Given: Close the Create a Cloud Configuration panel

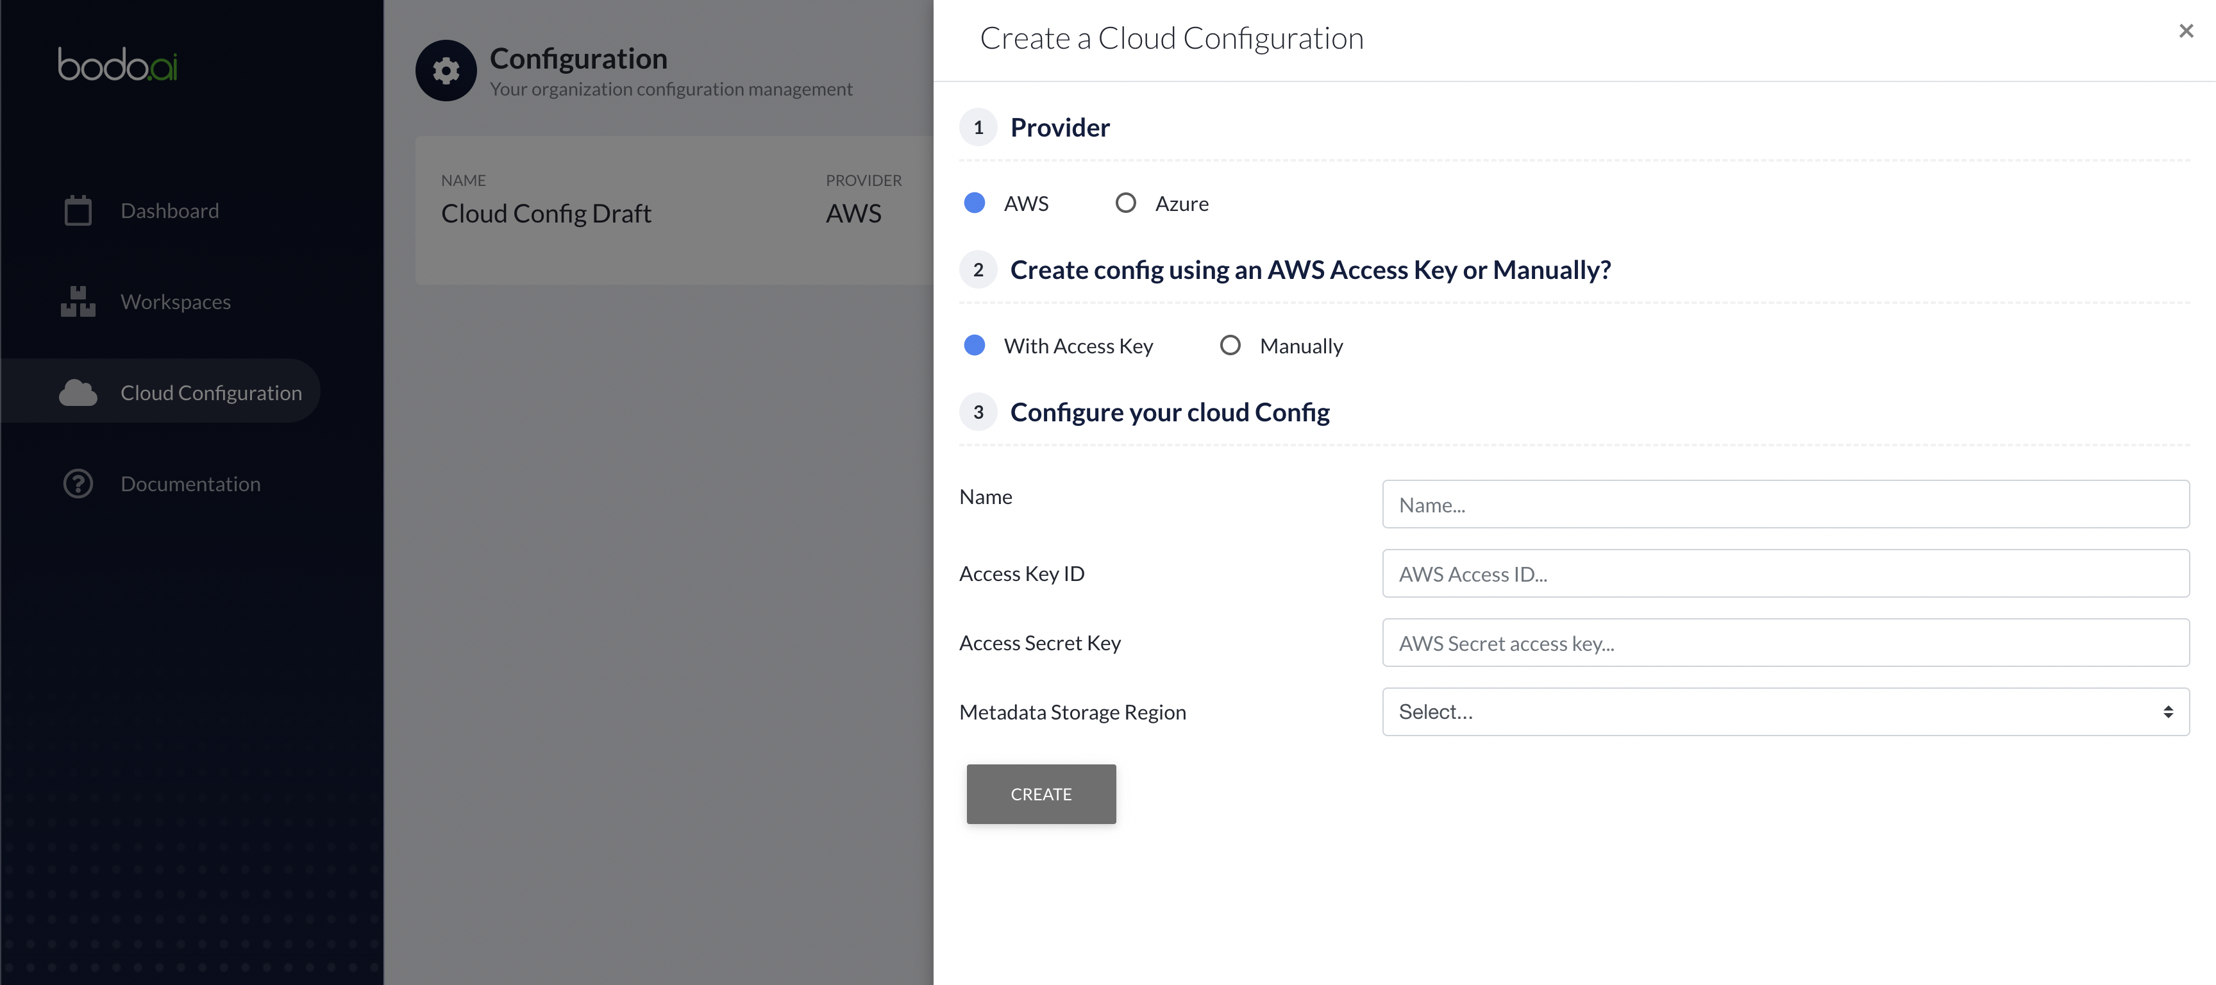Looking at the screenshot, I should point(2186,32).
